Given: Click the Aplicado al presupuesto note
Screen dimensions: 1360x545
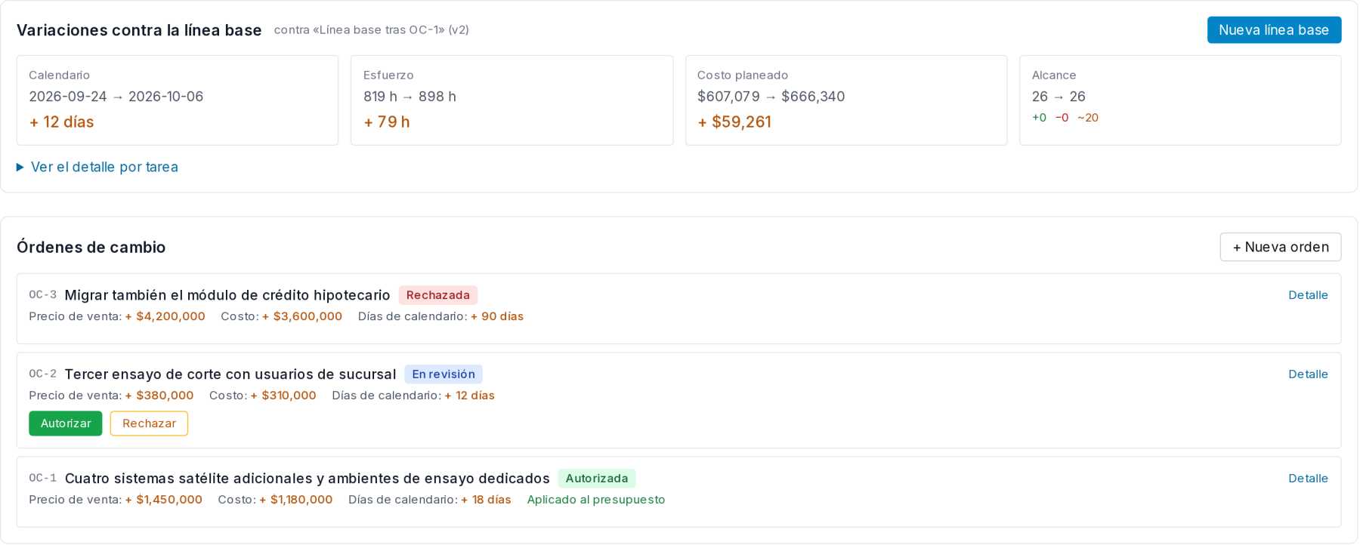Looking at the screenshot, I should (596, 500).
